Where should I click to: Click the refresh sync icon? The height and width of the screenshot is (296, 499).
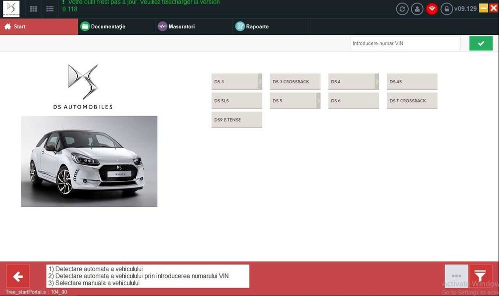[402, 9]
